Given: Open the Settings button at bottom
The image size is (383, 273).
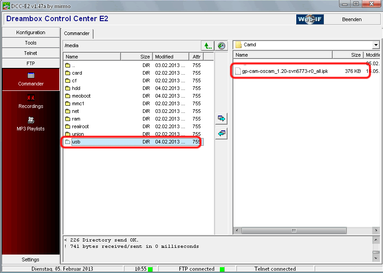Looking at the screenshot, I should [x=31, y=260].
